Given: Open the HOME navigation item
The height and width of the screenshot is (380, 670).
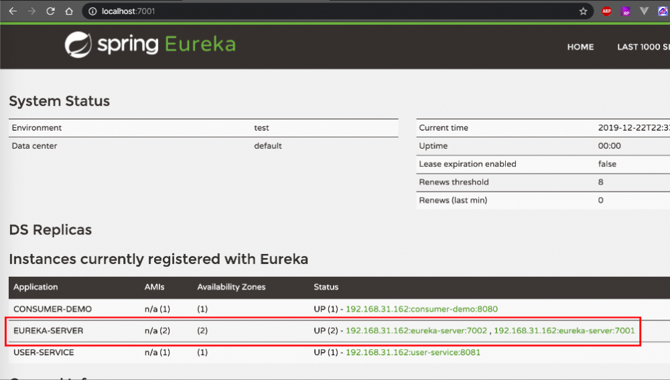Looking at the screenshot, I should point(580,47).
